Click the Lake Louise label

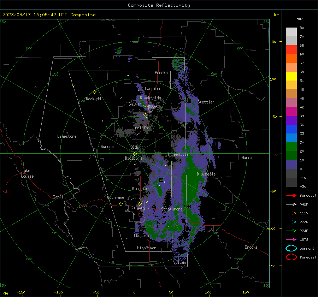[27, 173]
